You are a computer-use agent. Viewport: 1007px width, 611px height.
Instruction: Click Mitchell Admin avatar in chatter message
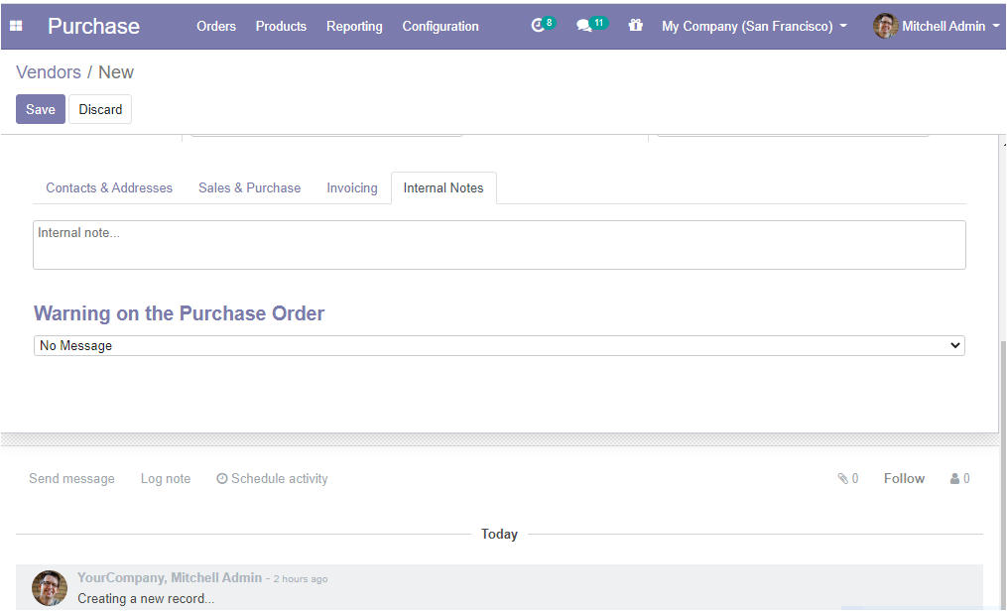point(50,588)
